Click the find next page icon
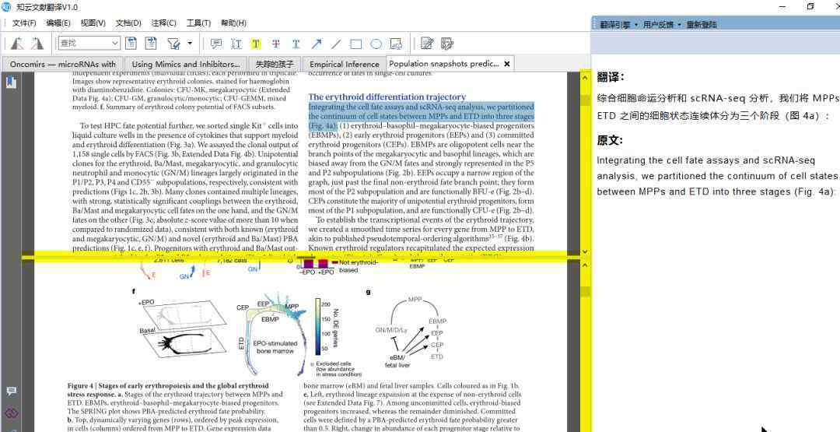840x432 pixels. [x=152, y=44]
